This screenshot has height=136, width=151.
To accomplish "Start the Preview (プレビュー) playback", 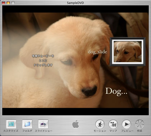I will (x=127, y=124).
